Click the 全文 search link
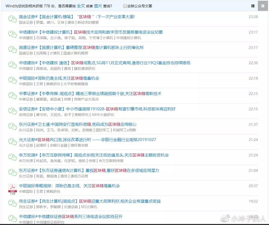The width and height of the screenshot is (269, 225). [x=81, y=6]
